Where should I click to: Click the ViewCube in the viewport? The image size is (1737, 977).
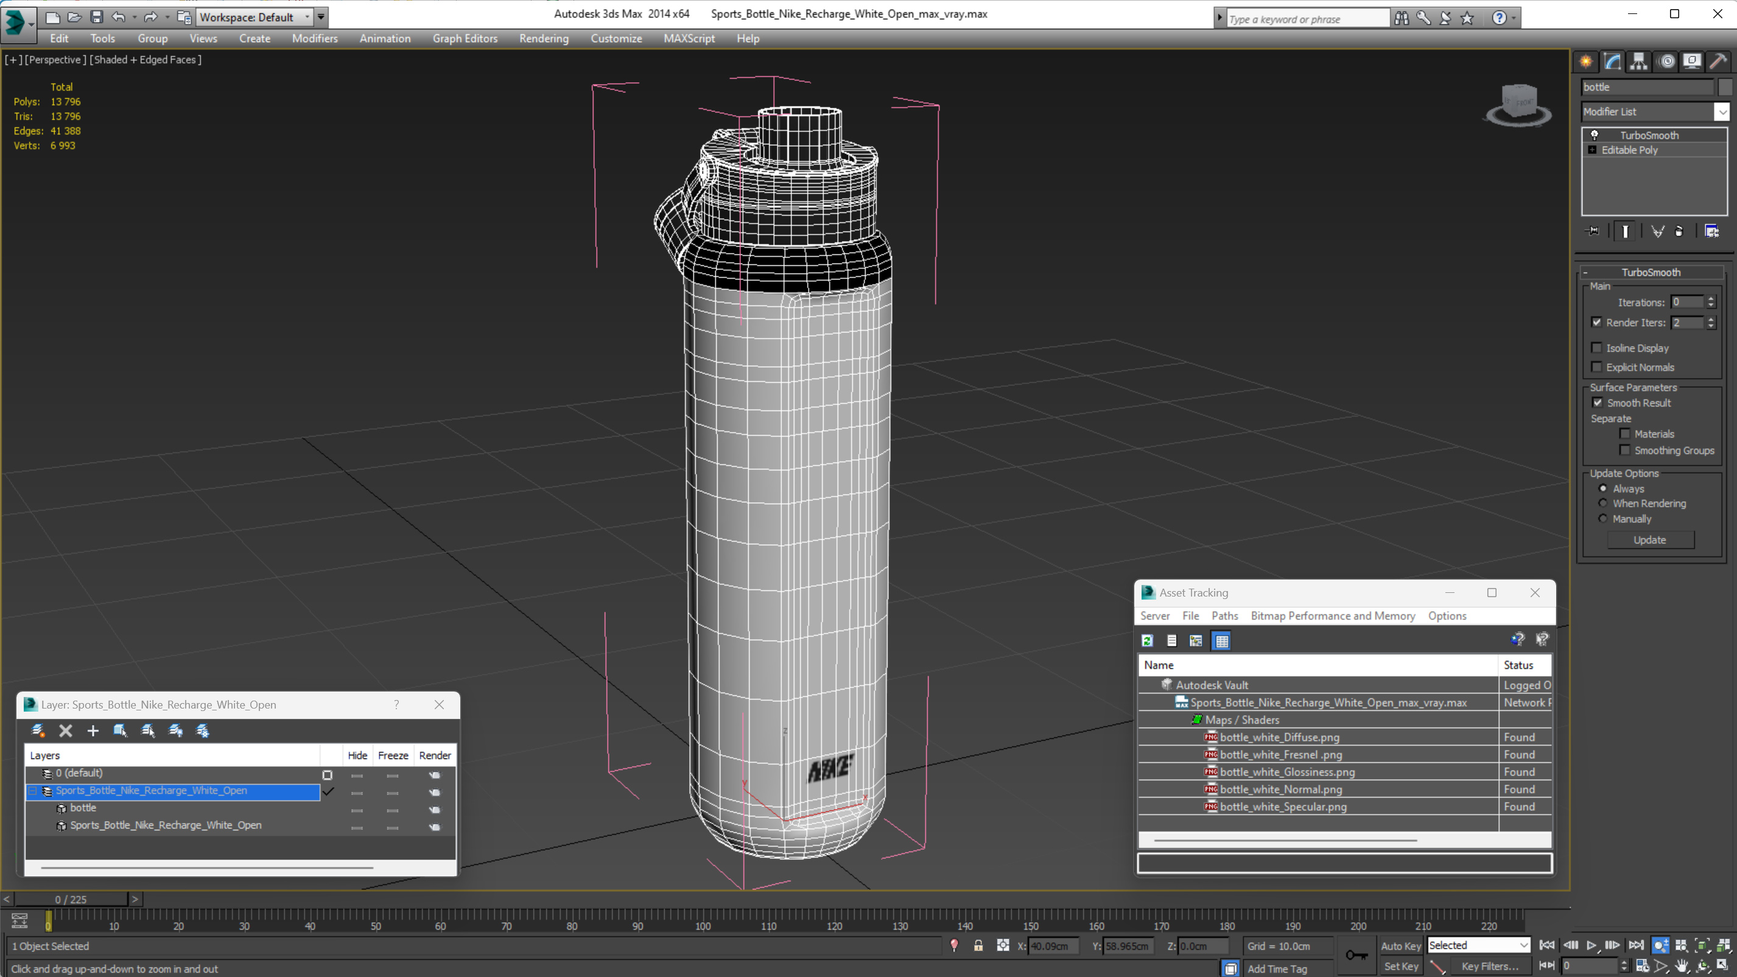point(1518,105)
